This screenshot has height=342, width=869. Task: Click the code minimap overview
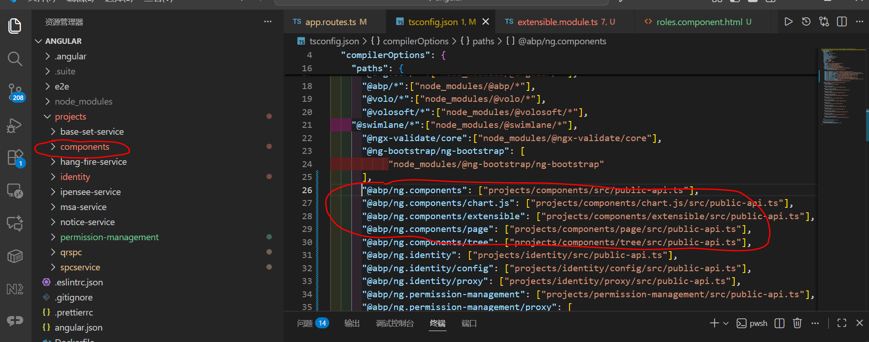[x=841, y=87]
